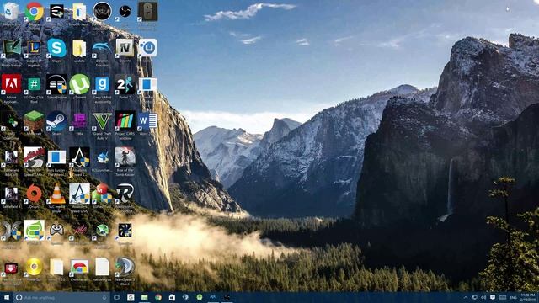
Task: Launch the SpaceEngine shortcut
Action: pyautogui.click(x=56, y=84)
